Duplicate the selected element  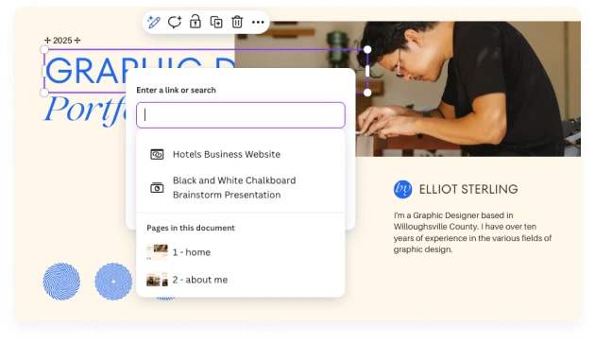216,22
